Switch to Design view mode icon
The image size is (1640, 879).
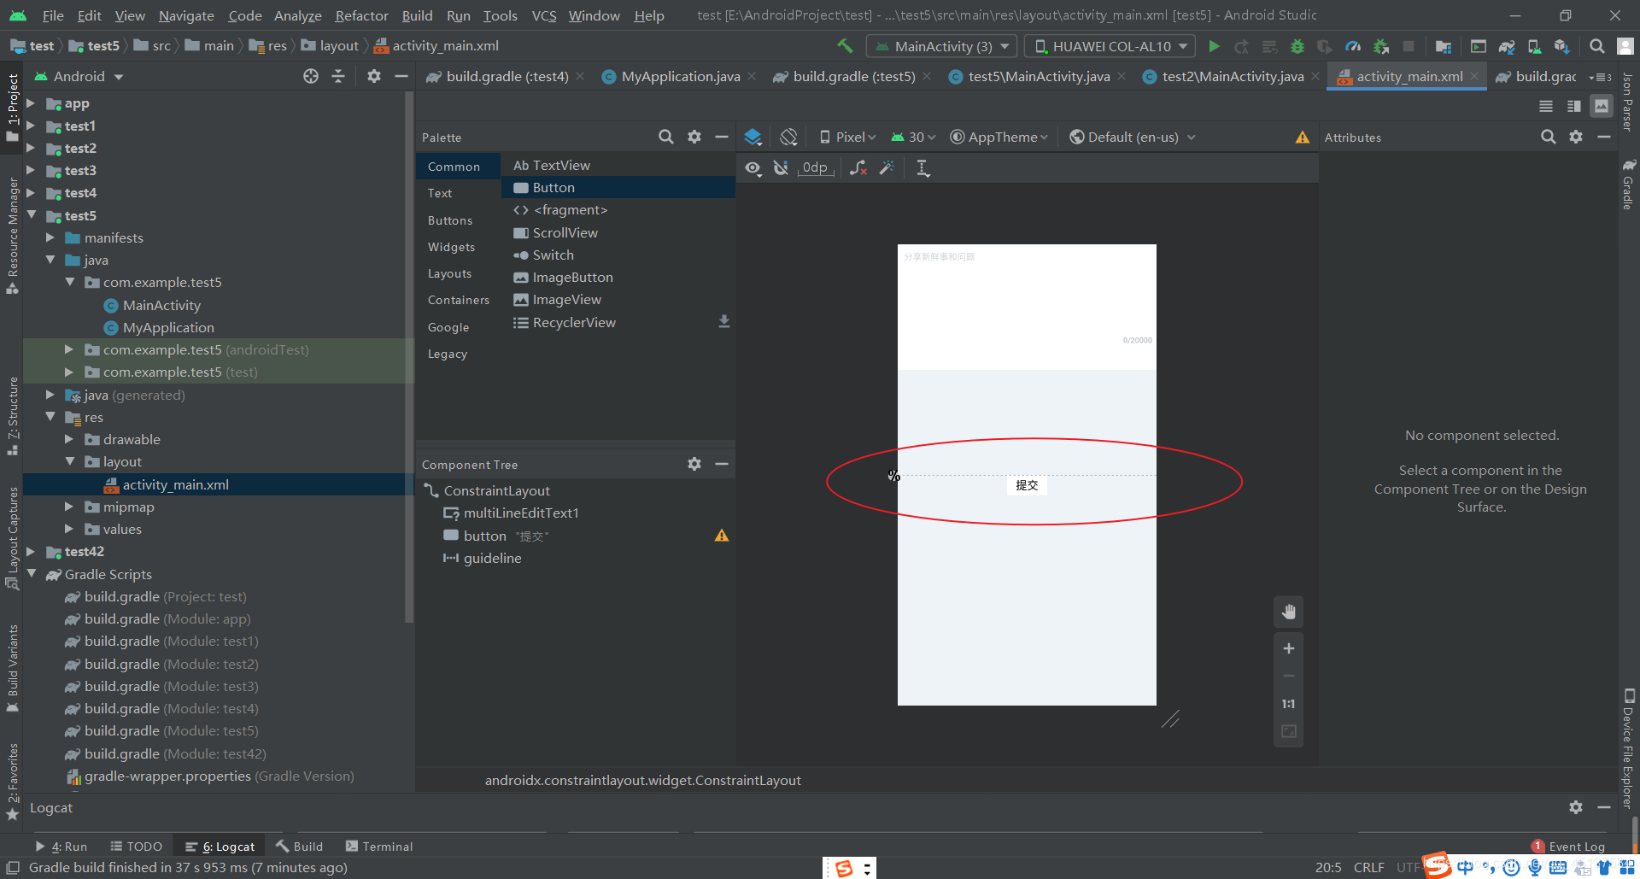[x=1602, y=106]
